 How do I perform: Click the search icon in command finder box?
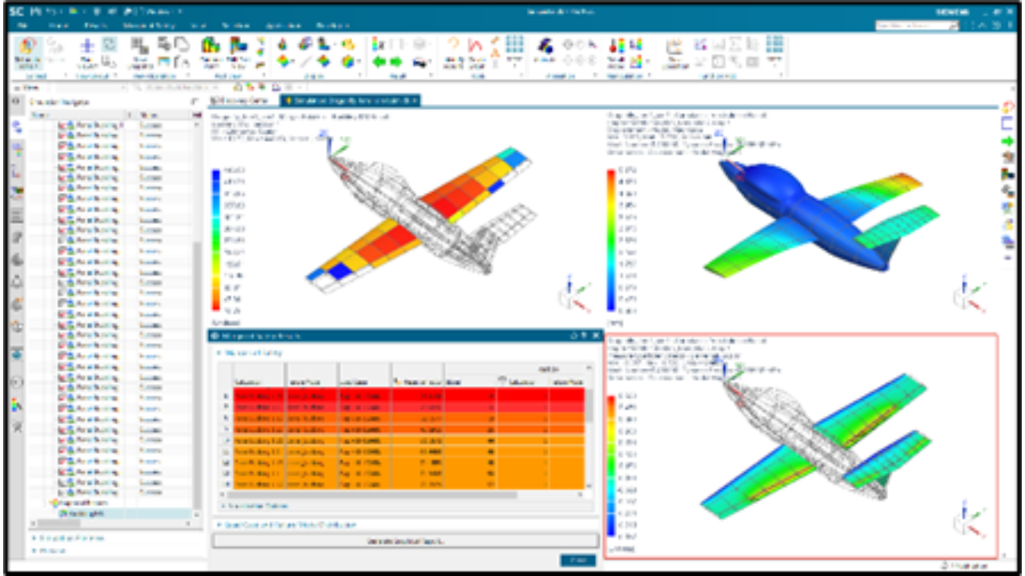click(954, 26)
